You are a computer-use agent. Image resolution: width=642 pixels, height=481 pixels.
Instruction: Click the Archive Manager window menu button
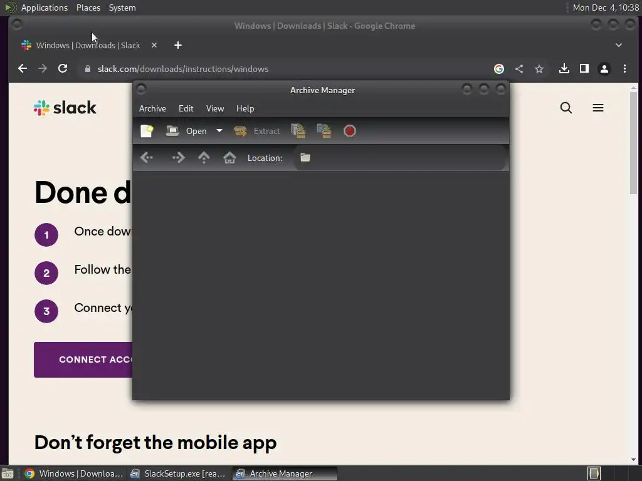click(141, 90)
